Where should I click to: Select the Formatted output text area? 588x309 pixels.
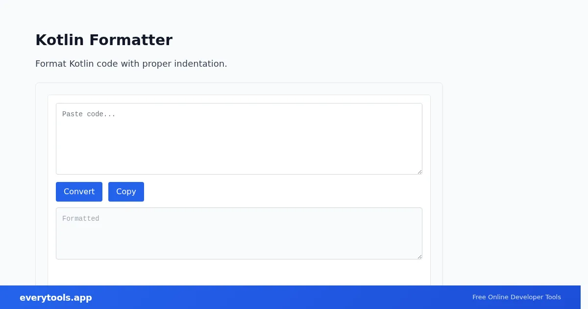point(239,233)
